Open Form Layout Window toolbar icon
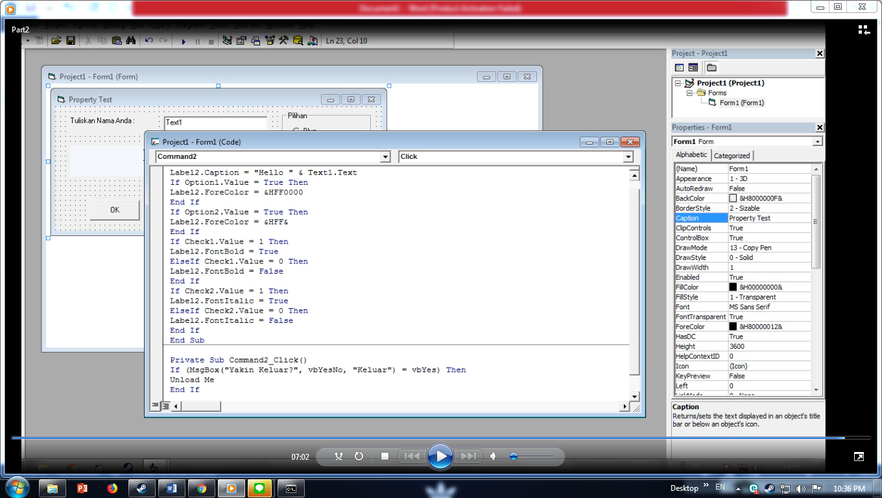Image resolution: width=882 pixels, height=498 pixels. pyautogui.click(x=256, y=41)
